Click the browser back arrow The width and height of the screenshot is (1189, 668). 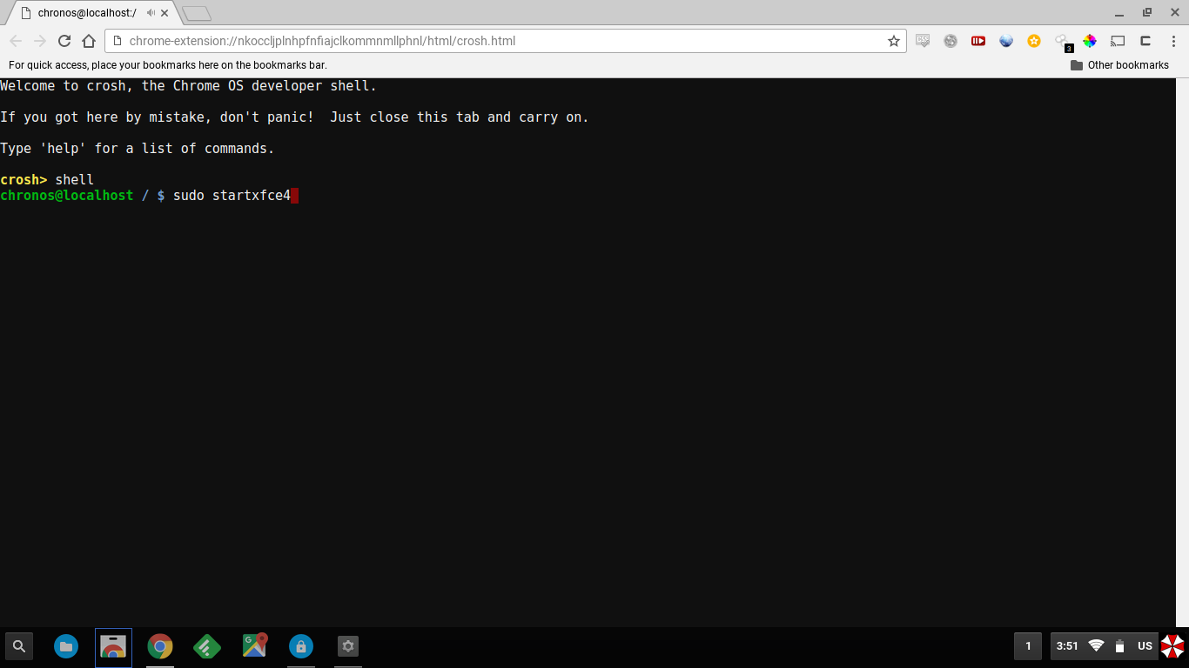click(16, 41)
